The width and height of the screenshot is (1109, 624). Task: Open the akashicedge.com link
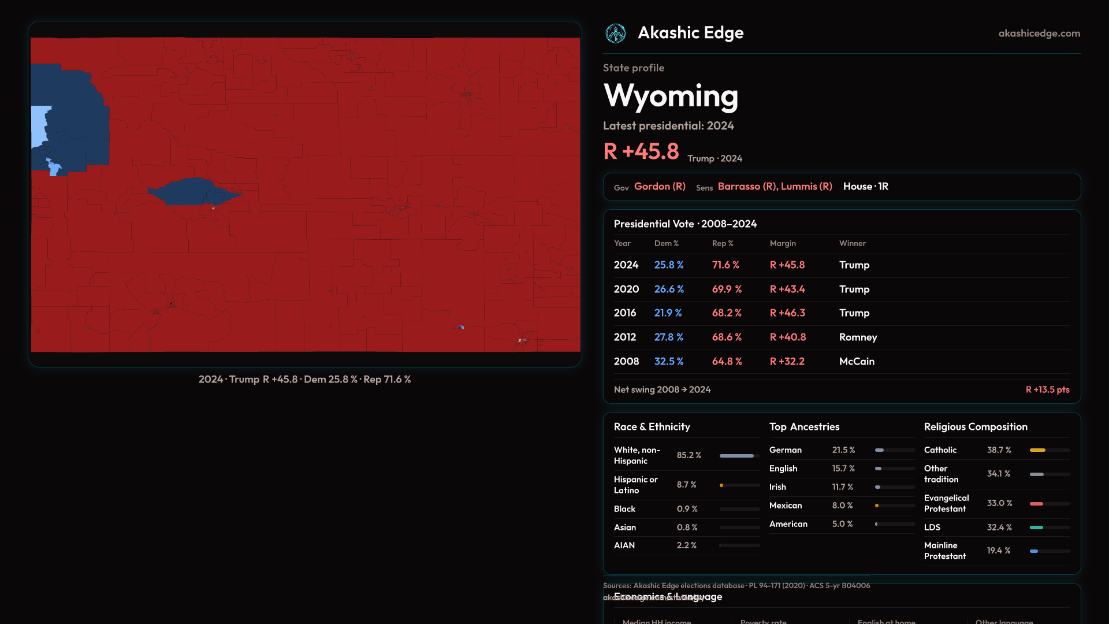point(1039,34)
